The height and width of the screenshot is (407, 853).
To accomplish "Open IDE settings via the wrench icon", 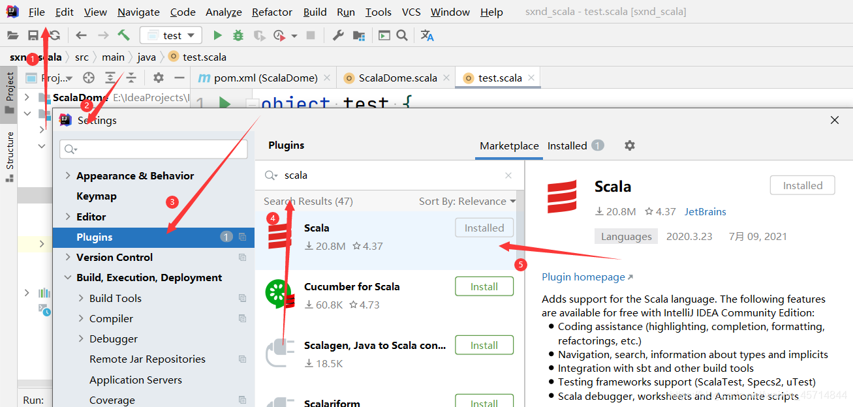I will (x=338, y=35).
